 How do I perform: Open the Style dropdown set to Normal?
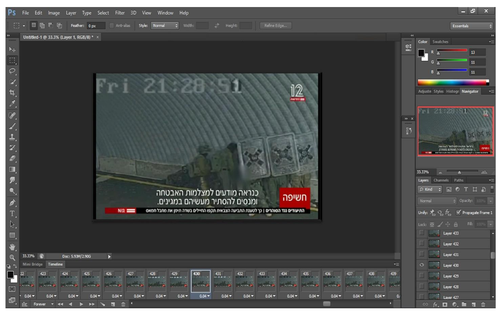point(164,26)
